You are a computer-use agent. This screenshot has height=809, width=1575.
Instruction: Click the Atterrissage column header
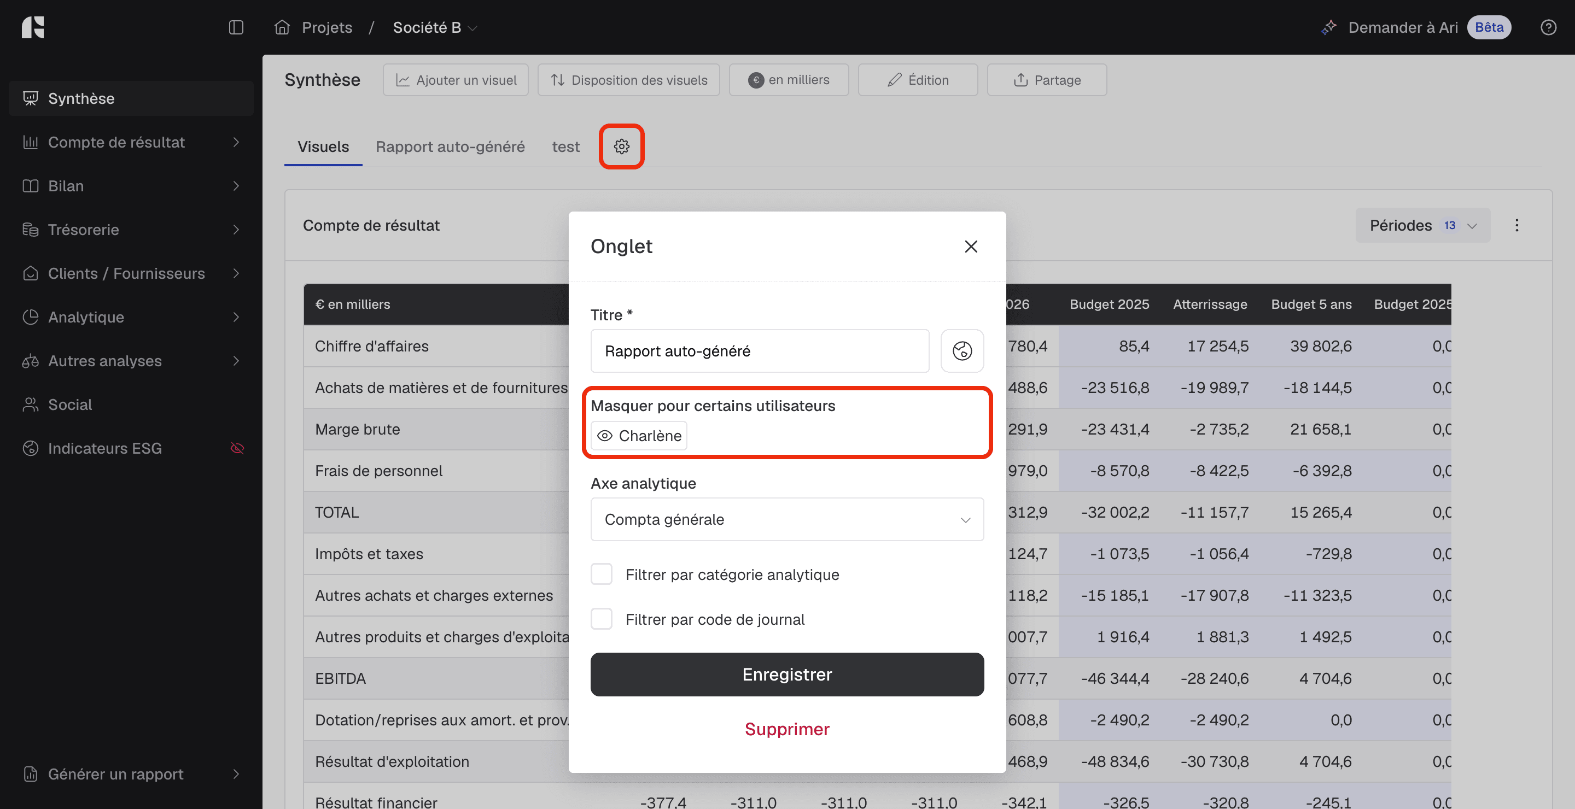[x=1210, y=304]
